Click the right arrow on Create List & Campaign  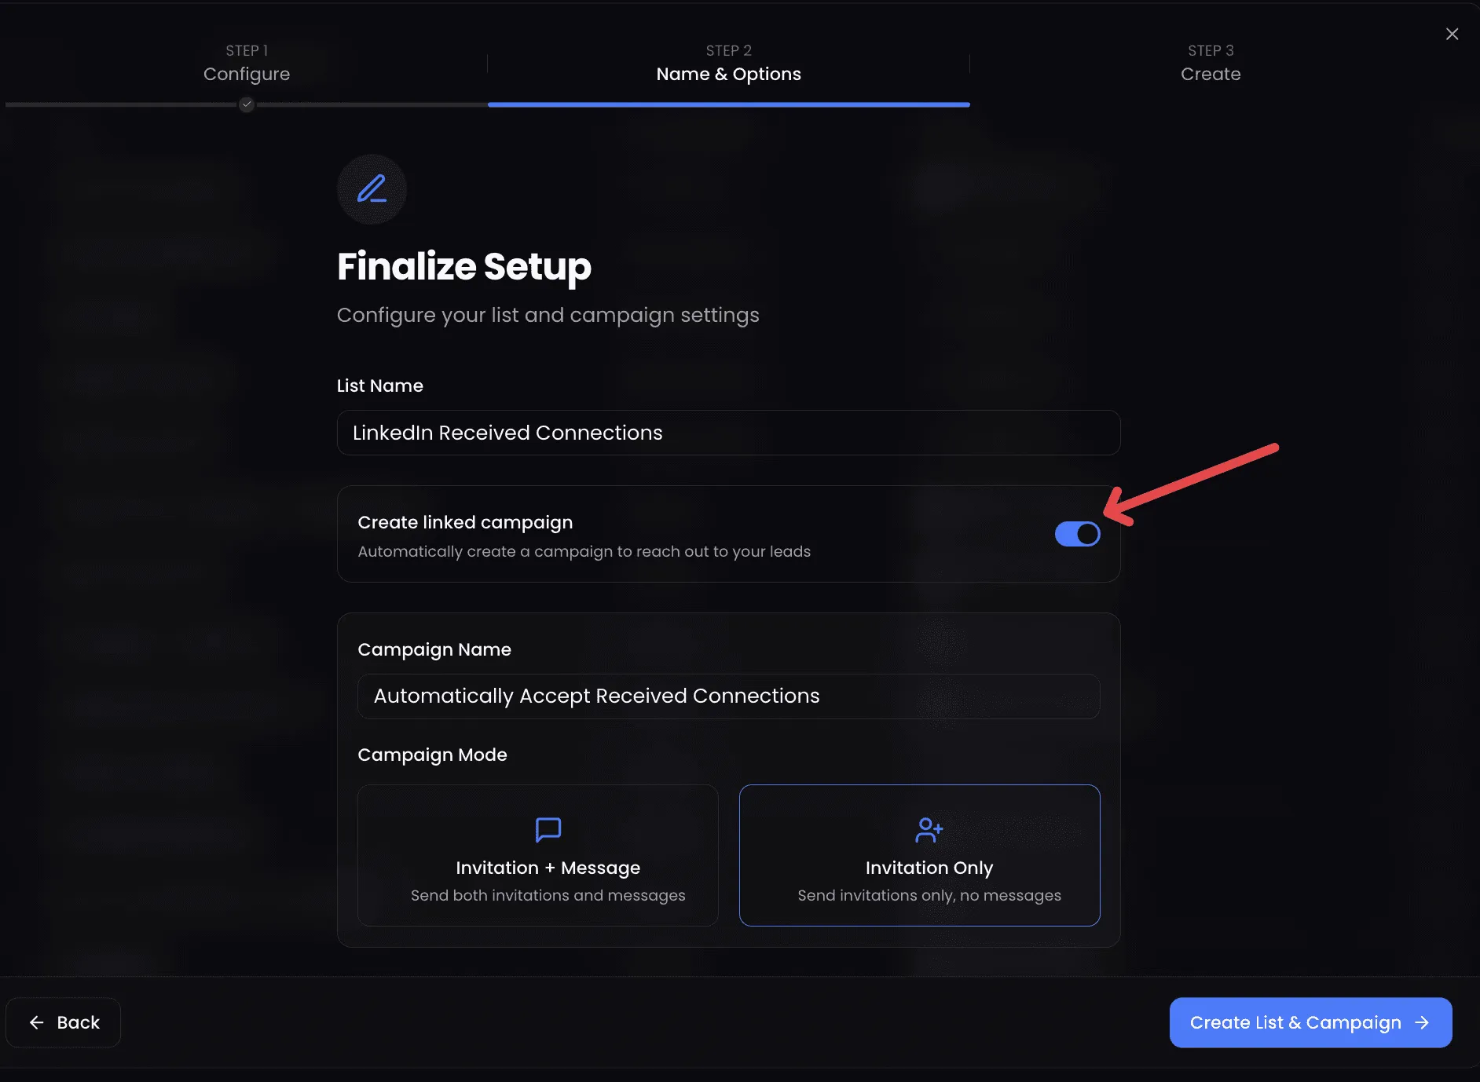(1422, 1022)
